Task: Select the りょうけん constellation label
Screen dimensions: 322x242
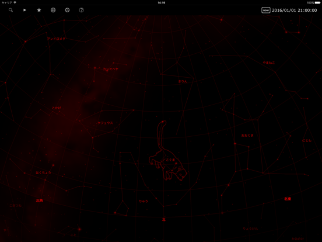Action: point(250,229)
